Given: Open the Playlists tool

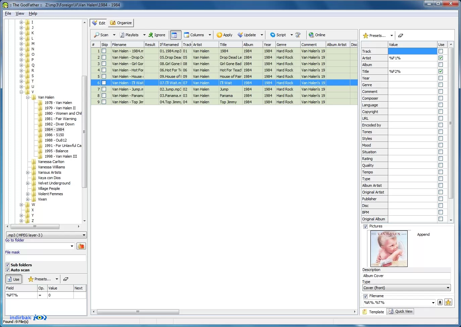Looking at the screenshot, I should [129, 35].
